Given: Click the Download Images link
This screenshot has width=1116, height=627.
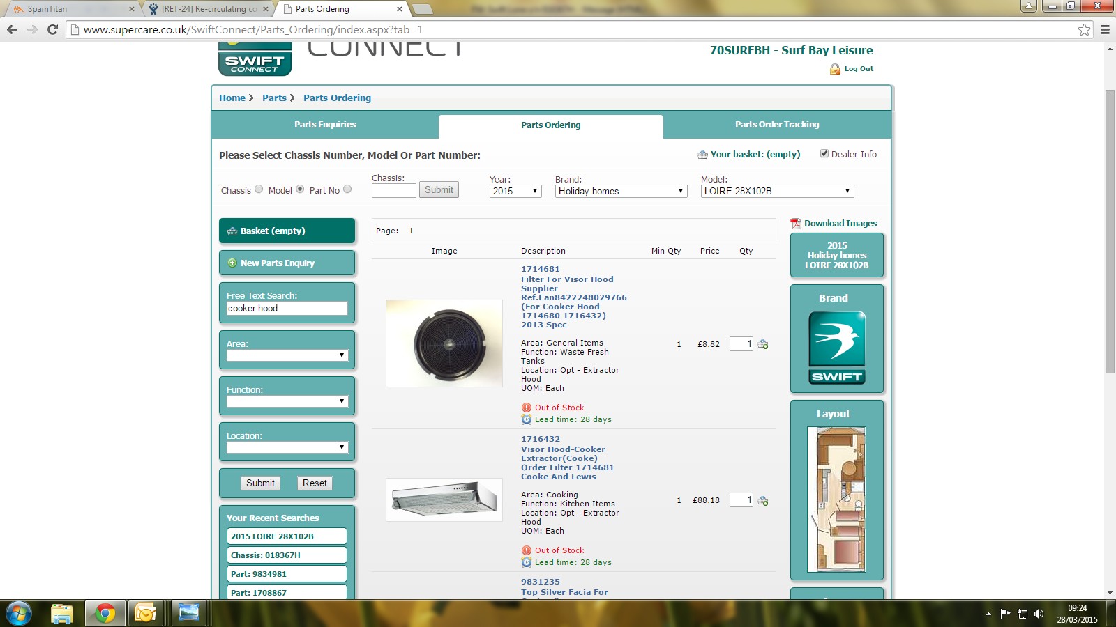Looking at the screenshot, I should [x=840, y=224].
